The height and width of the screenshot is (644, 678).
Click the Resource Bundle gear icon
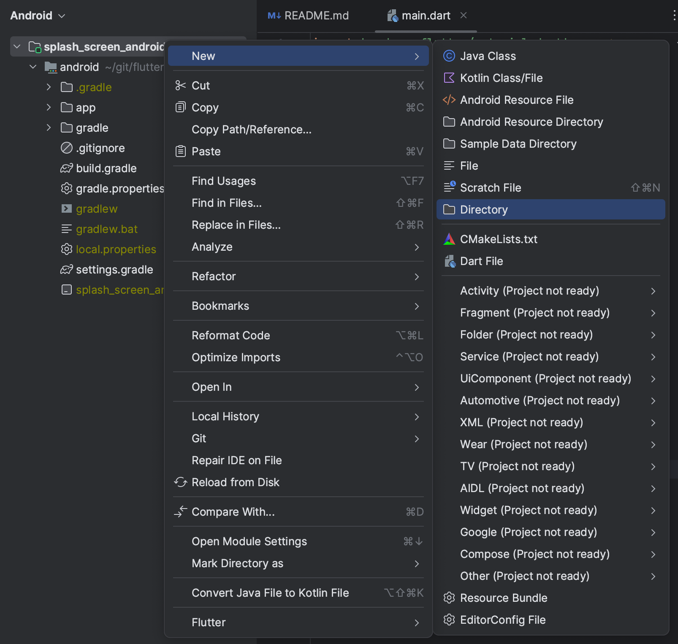click(449, 598)
